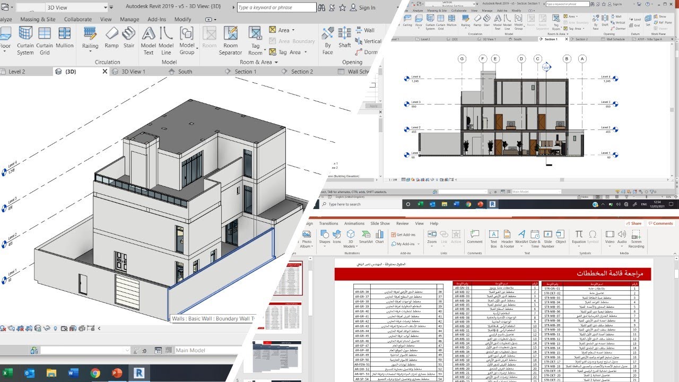The height and width of the screenshot is (382, 679).
Task: Choose Model Text tool in left Revit ribbon
Action: pyautogui.click(x=149, y=40)
